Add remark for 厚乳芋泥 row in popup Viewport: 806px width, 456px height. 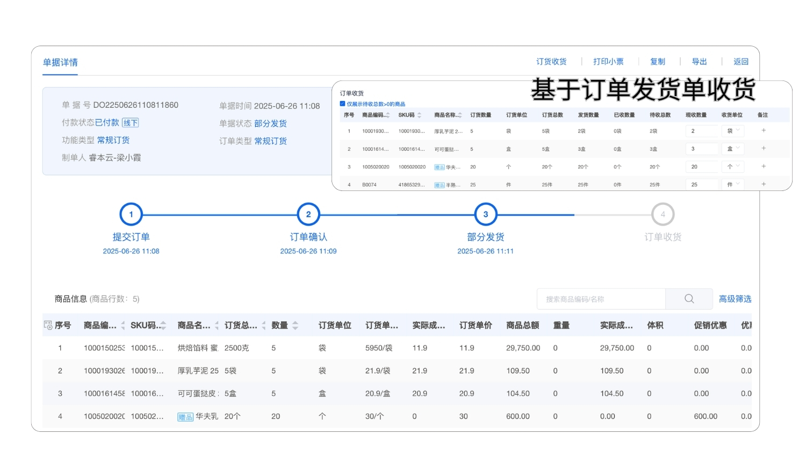coord(764,130)
